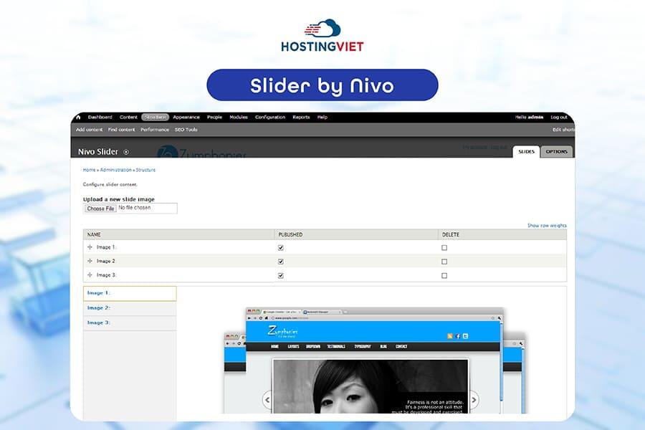Viewport: 645px width, 430px height.
Task: Grab the drag handle beside Image 1
Action: (x=90, y=246)
